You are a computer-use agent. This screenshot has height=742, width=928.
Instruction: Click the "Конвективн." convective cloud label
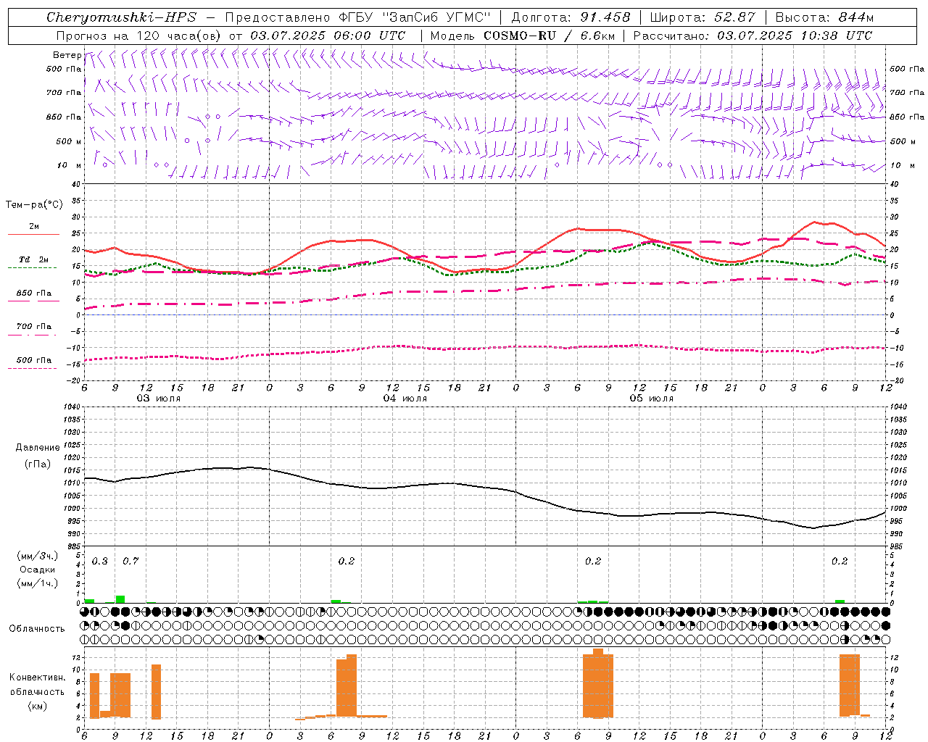(x=37, y=678)
